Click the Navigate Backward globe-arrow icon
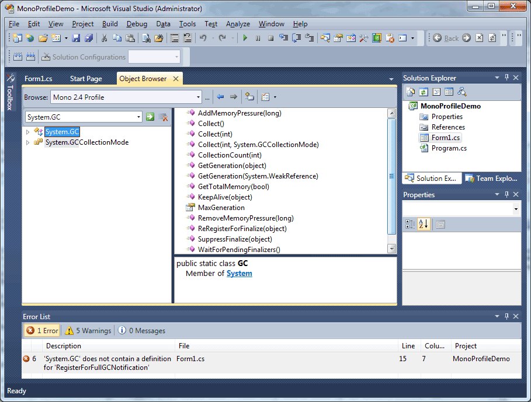The height and width of the screenshot is (402, 531). click(x=437, y=38)
